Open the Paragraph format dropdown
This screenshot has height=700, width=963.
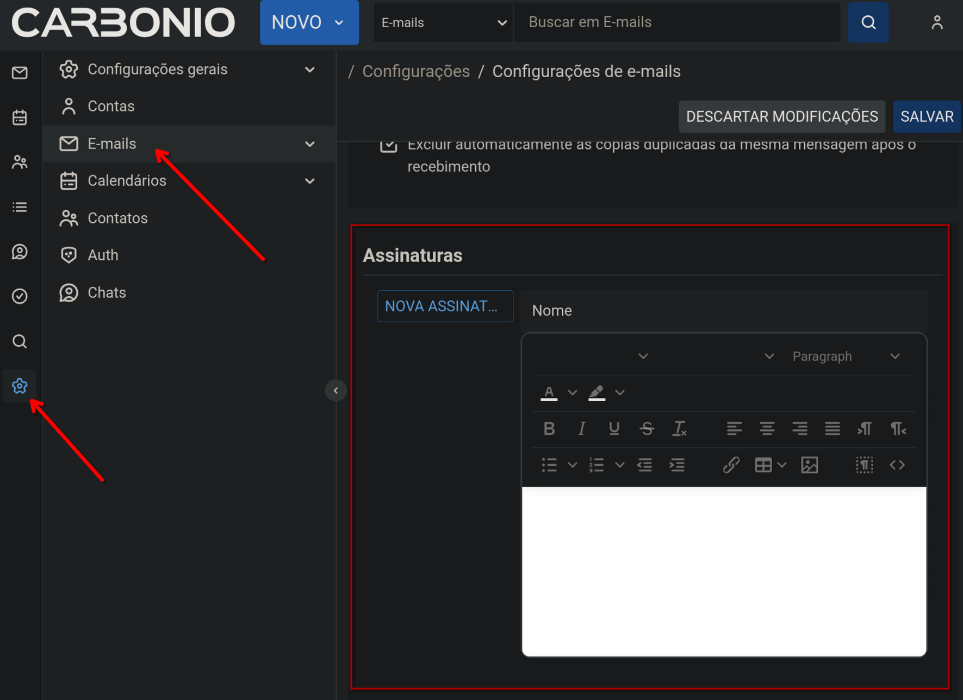pos(846,357)
